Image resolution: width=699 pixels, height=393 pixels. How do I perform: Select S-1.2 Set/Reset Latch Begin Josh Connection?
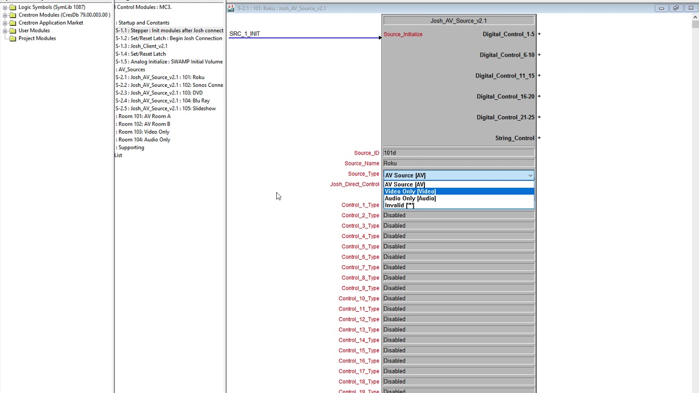[x=169, y=38]
